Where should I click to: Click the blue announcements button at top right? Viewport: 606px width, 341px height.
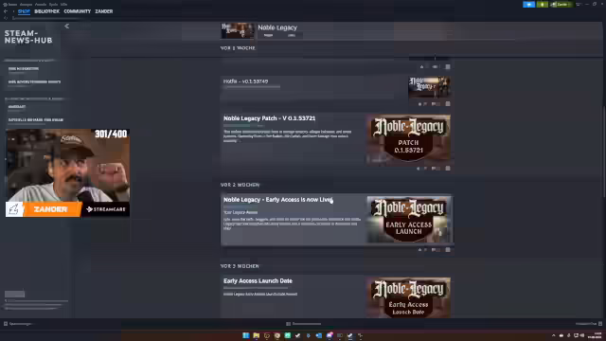click(x=528, y=4)
